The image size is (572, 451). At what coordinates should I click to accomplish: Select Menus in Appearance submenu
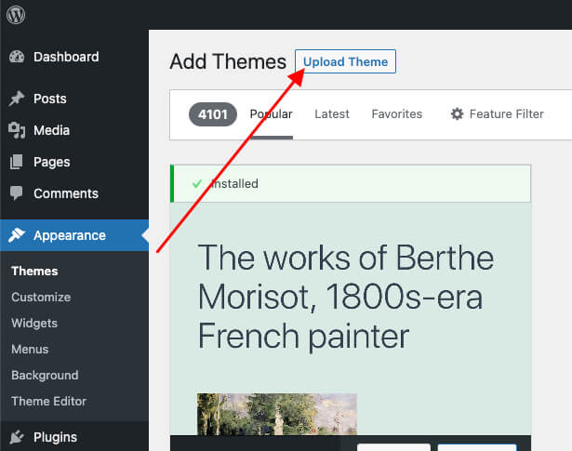coord(30,350)
